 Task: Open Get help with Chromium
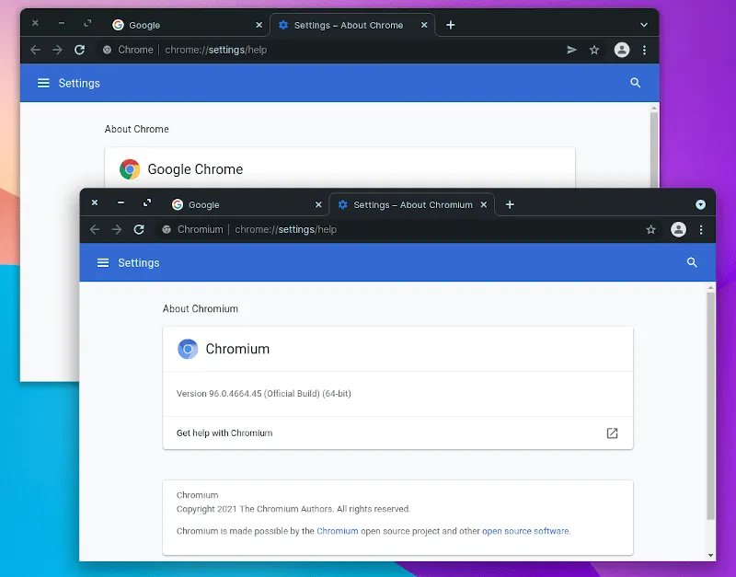(225, 433)
